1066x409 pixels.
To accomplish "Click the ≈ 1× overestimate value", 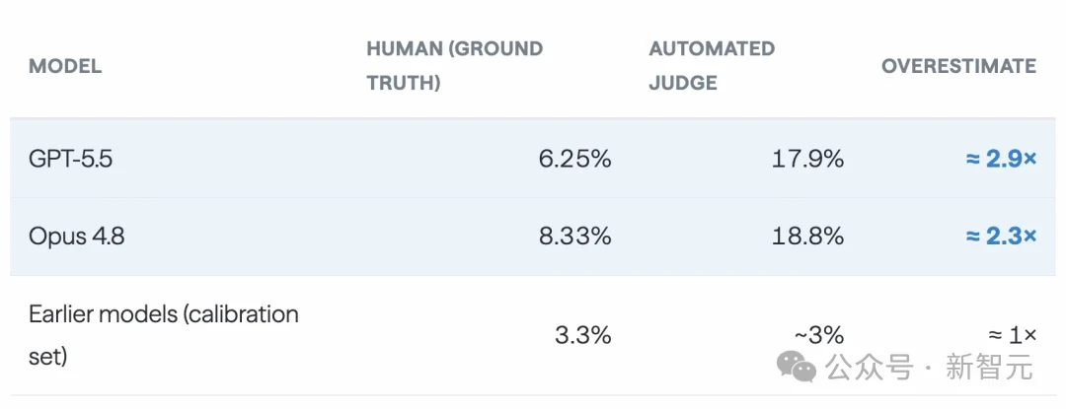I will point(1012,335).
